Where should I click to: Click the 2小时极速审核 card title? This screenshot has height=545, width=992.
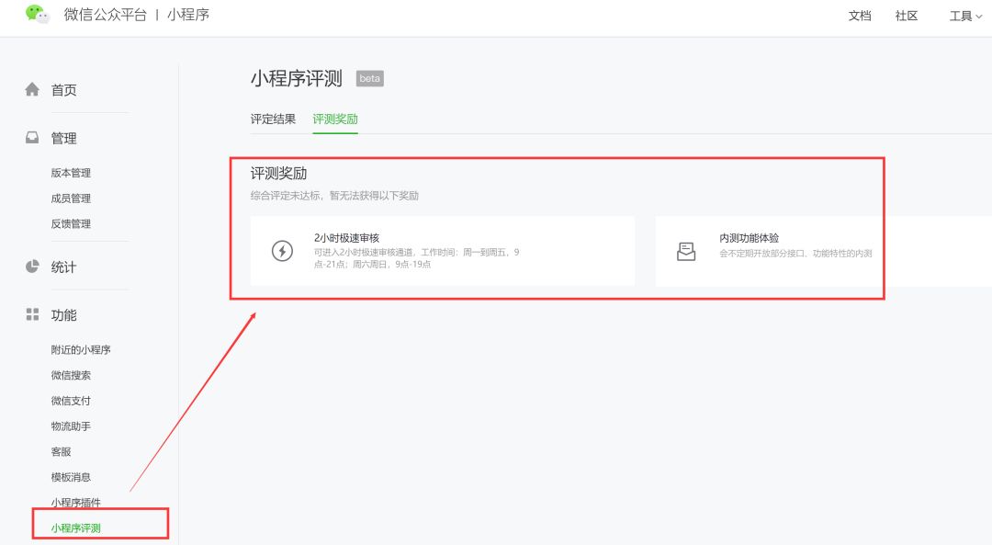[346, 238]
